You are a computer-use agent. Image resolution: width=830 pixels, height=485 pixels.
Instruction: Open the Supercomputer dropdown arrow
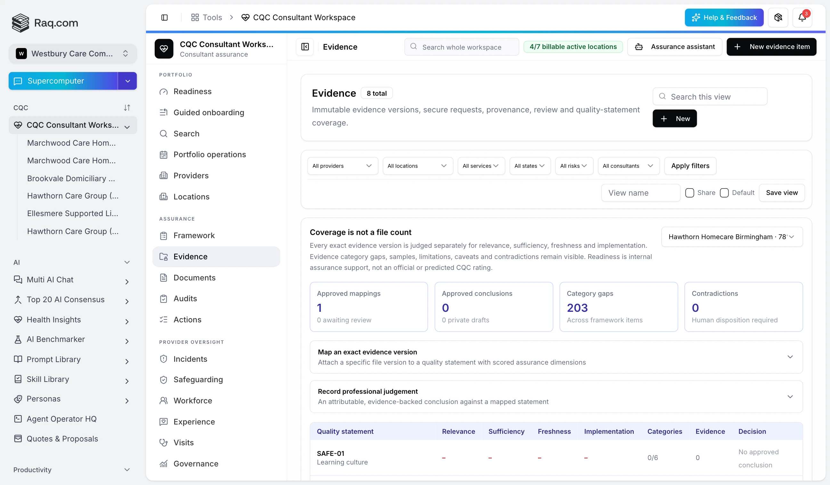click(x=127, y=81)
